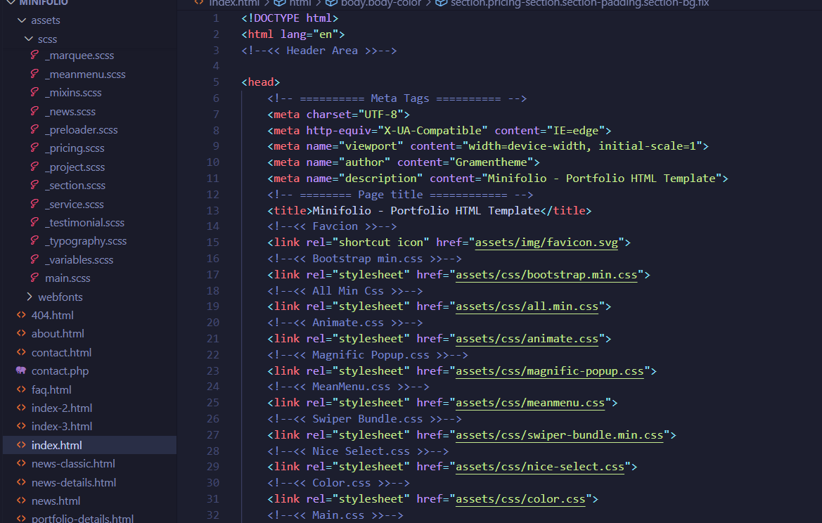Click the Sass icon beside _pricing.scss
This screenshot has width=822, height=523.
(34, 148)
